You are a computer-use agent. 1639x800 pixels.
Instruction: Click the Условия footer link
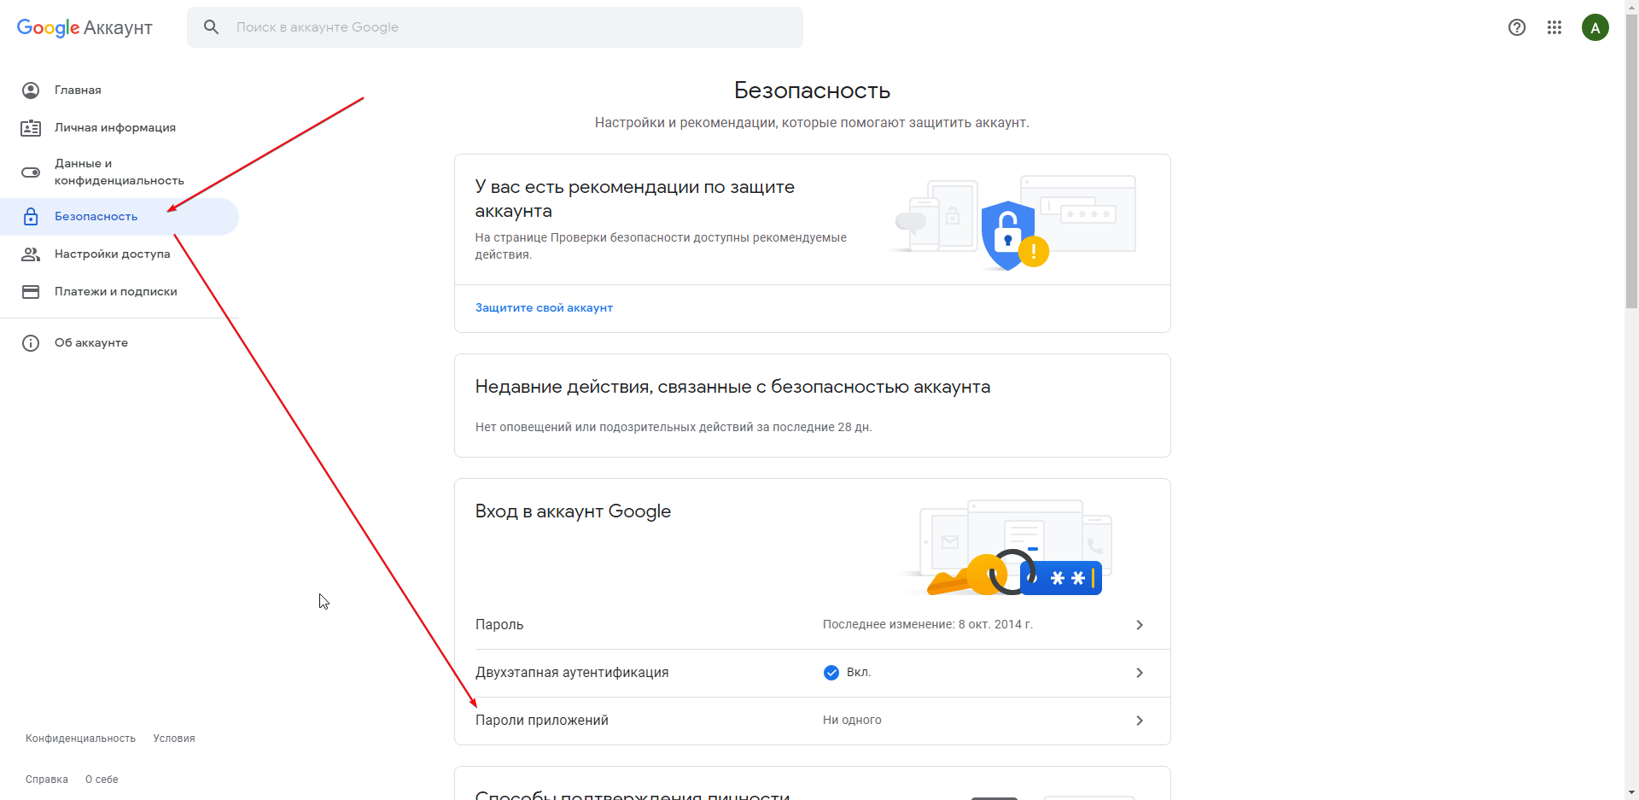tap(174, 739)
